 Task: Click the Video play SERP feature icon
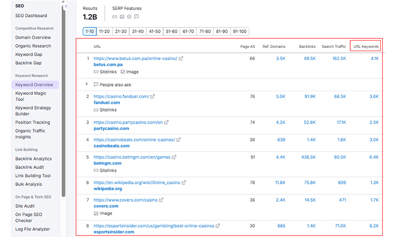click(129, 17)
